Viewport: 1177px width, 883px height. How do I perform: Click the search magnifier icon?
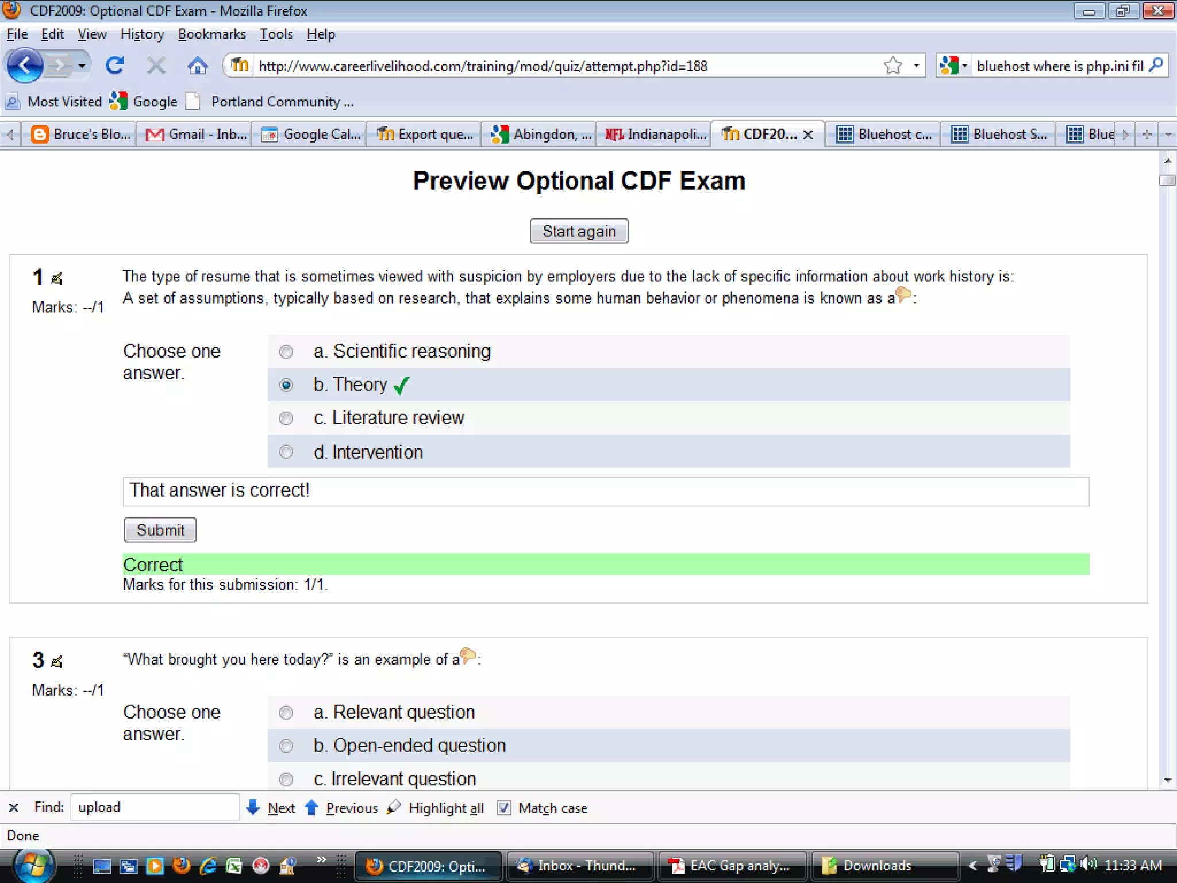(1156, 66)
